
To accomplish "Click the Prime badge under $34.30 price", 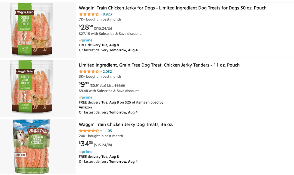I will point(86,152).
